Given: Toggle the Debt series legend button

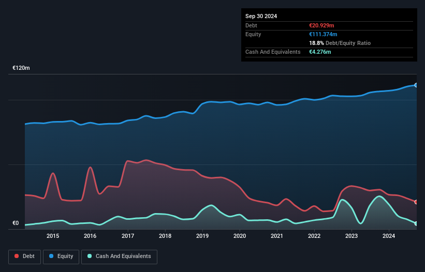Looking at the screenshot, I should point(25,256).
